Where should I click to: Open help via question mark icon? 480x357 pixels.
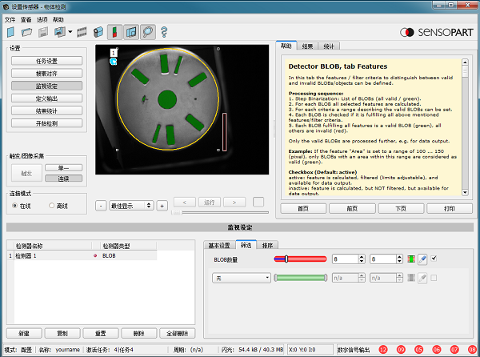[x=164, y=32]
